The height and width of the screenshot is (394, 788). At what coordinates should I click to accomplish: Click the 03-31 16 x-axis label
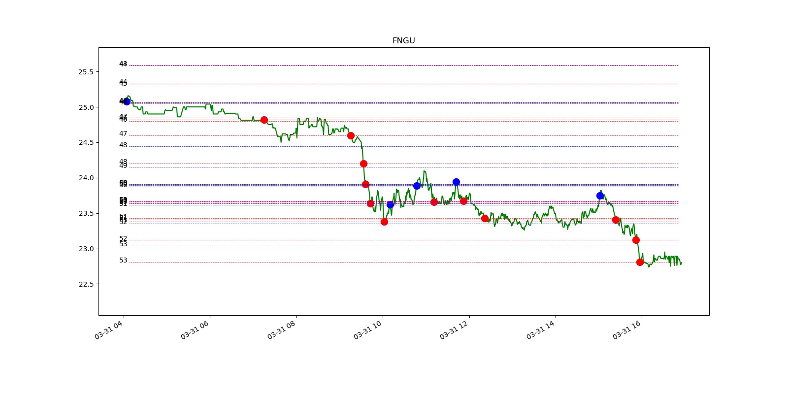point(626,330)
